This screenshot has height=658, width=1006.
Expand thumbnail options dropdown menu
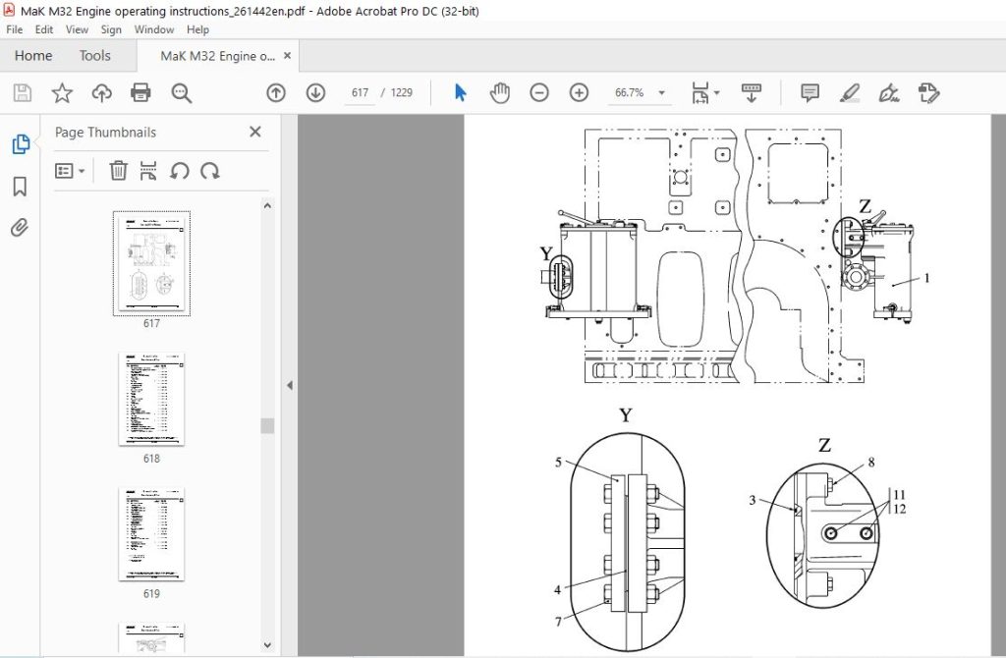70,171
